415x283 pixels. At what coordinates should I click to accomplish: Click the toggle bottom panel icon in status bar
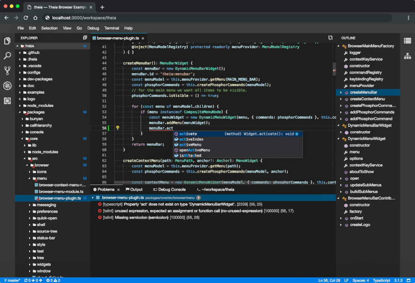tap(408, 280)
